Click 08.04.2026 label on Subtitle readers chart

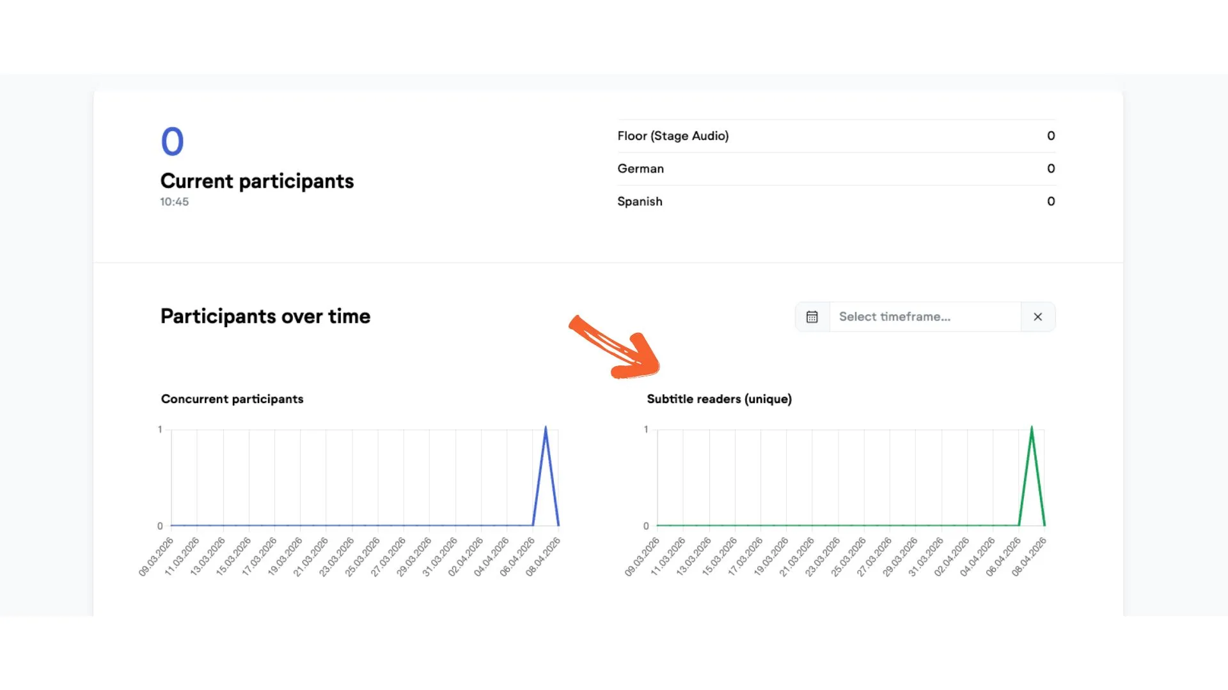[1028, 556]
